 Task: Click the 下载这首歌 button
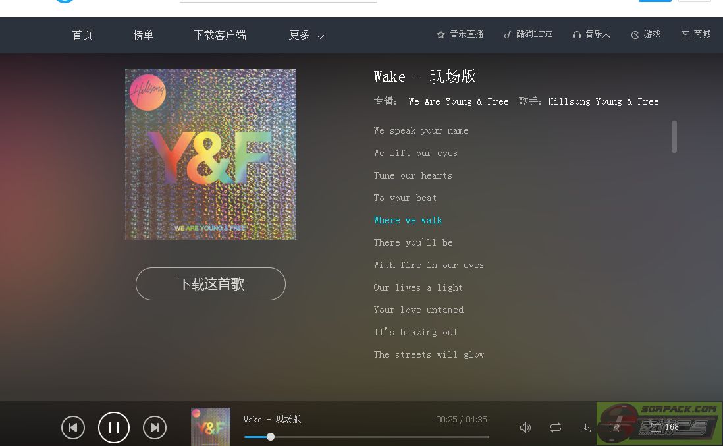coord(211,284)
